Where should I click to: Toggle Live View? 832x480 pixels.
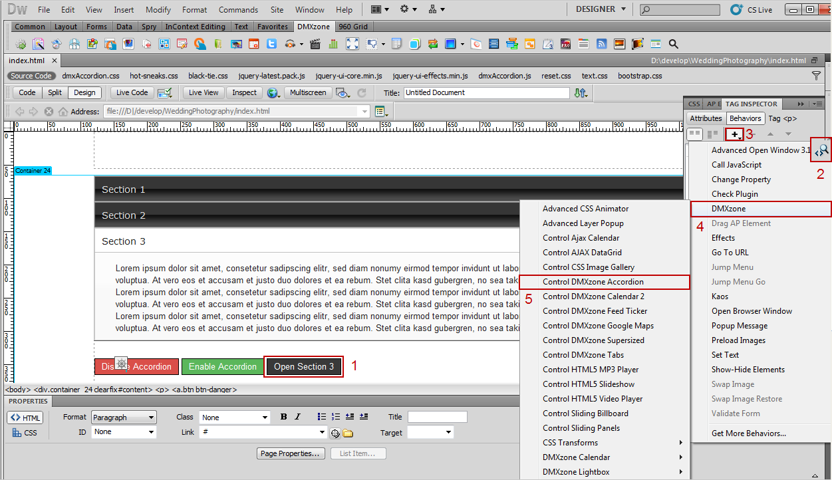204,93
